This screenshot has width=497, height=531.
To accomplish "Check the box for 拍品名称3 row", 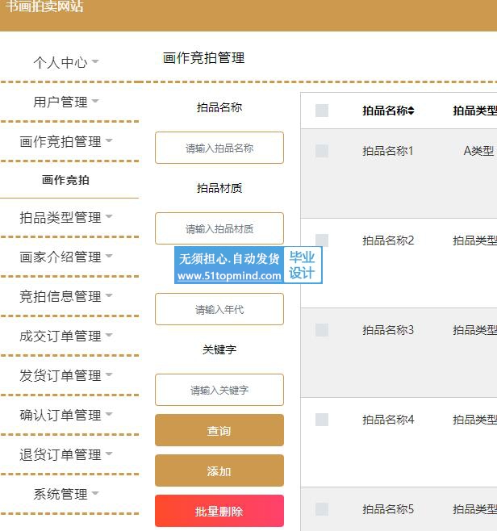I will coord(322,330).
